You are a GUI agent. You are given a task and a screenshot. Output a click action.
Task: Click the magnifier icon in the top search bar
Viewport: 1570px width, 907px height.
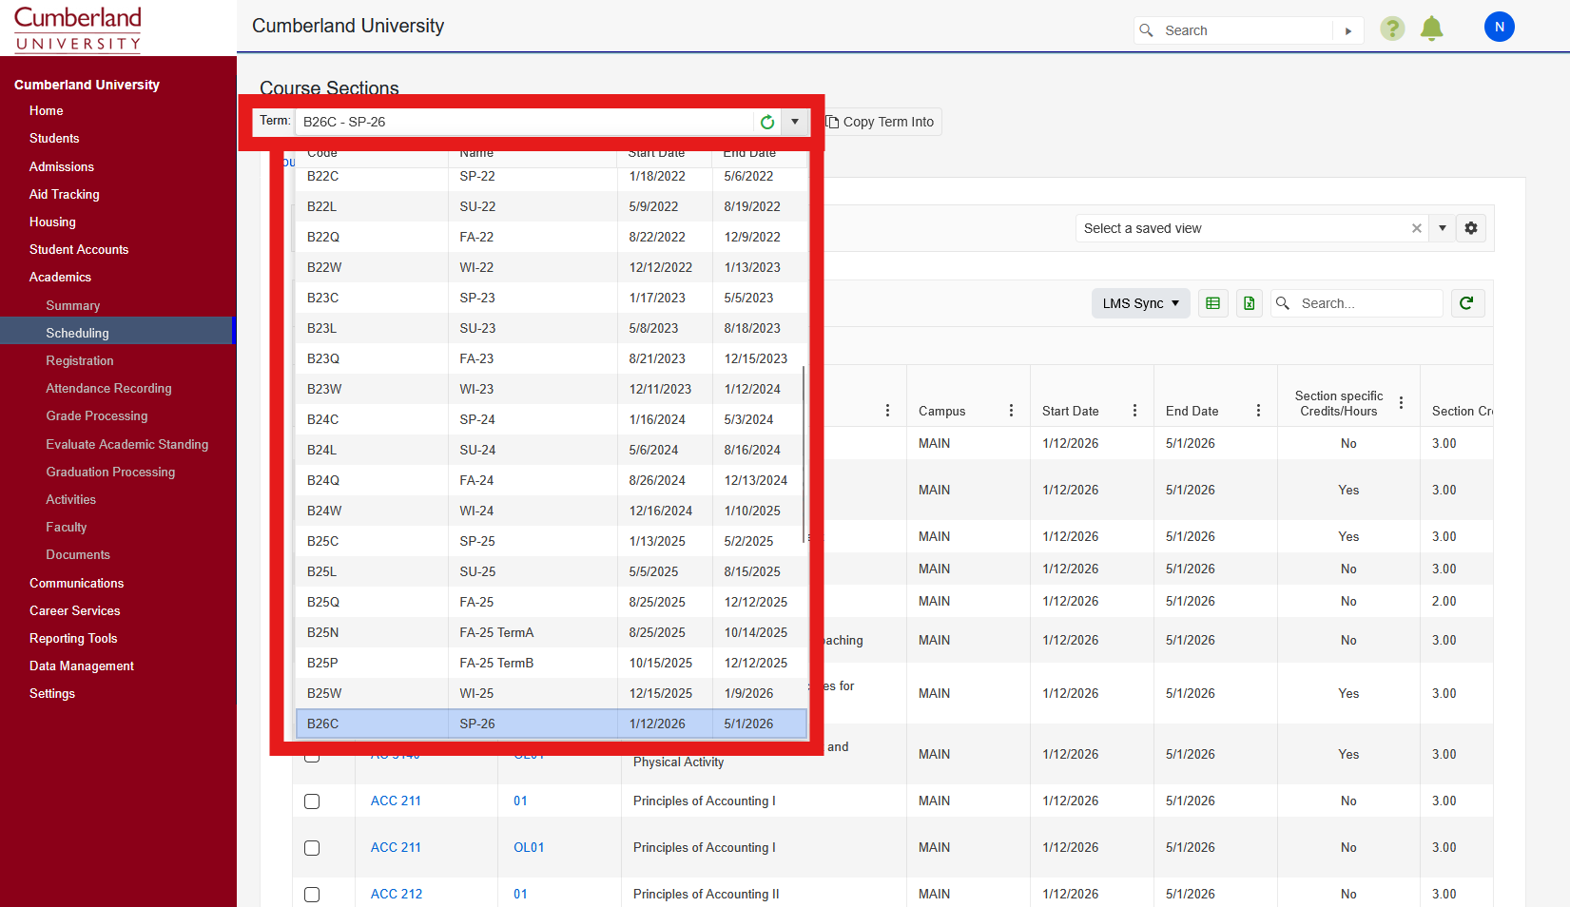(1147, 30)
